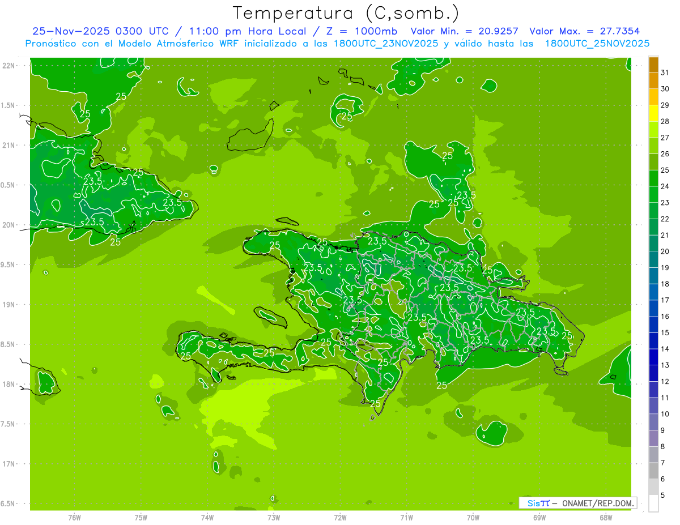Click the "21N" latitude axis label
Screen dimensions: 680x525
click(x=9, y=145)
